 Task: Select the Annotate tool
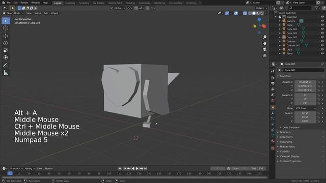click(x=6, y=66)
